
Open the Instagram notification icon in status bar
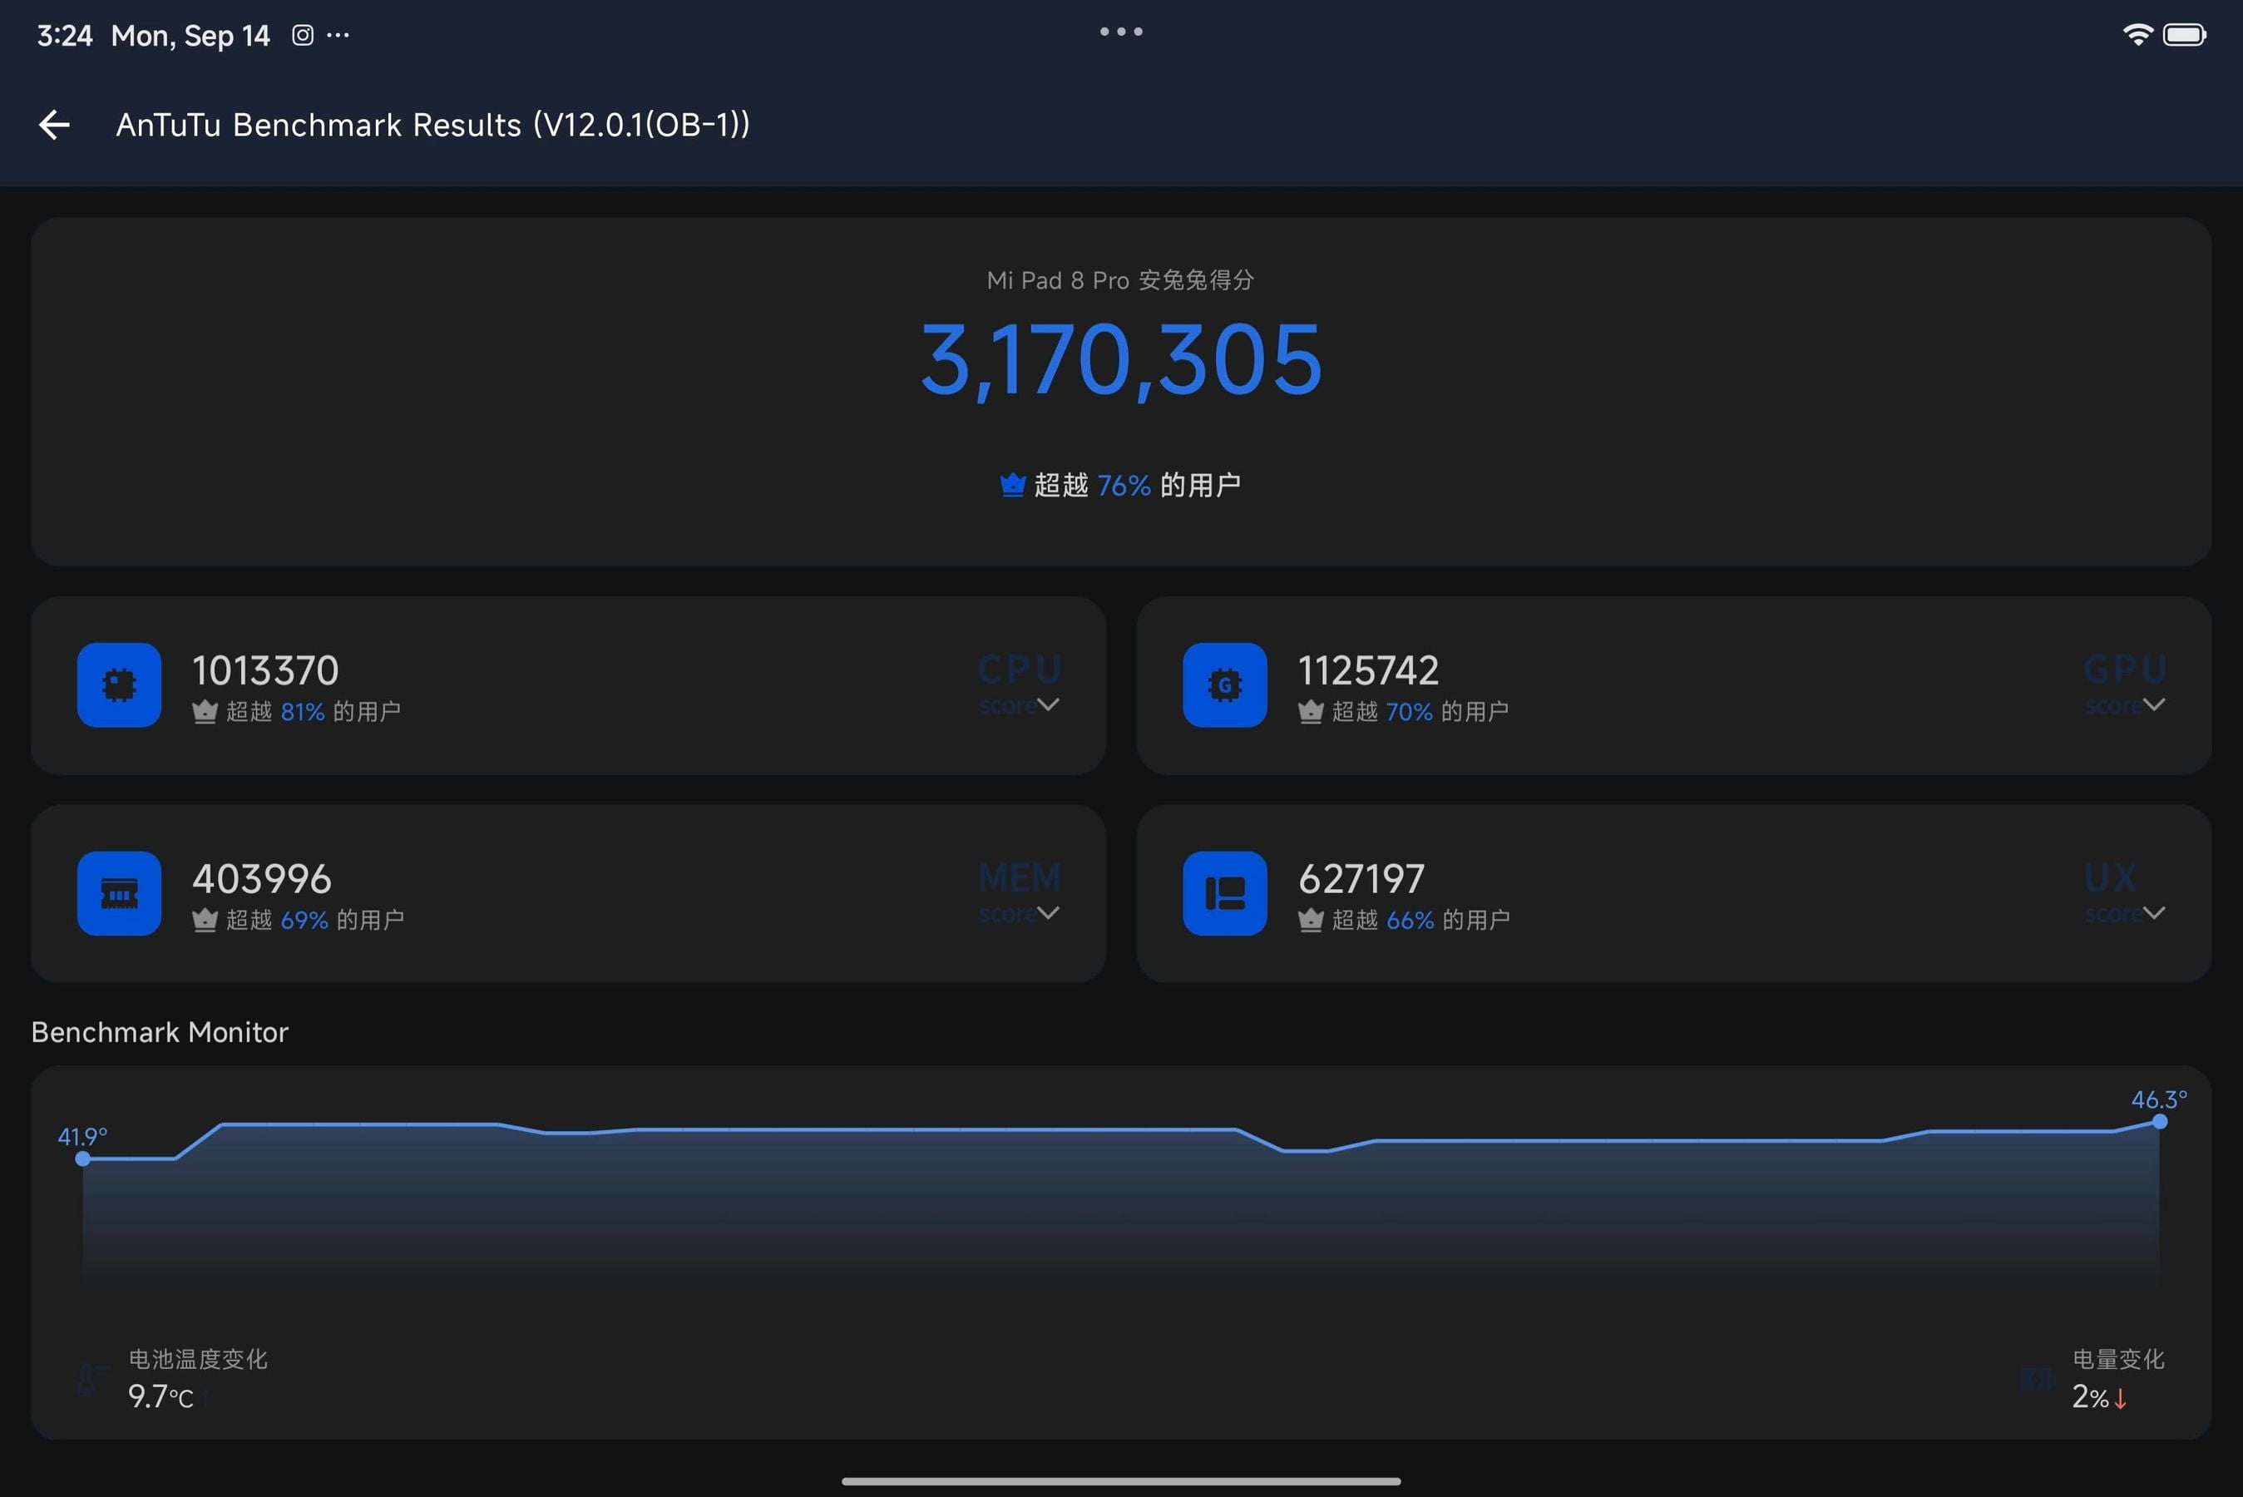tap(303, 35)
